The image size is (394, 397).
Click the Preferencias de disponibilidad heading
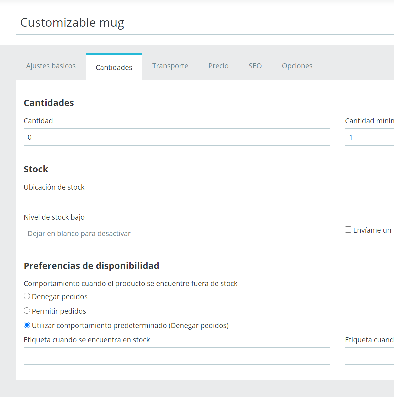tap(91, 266)
